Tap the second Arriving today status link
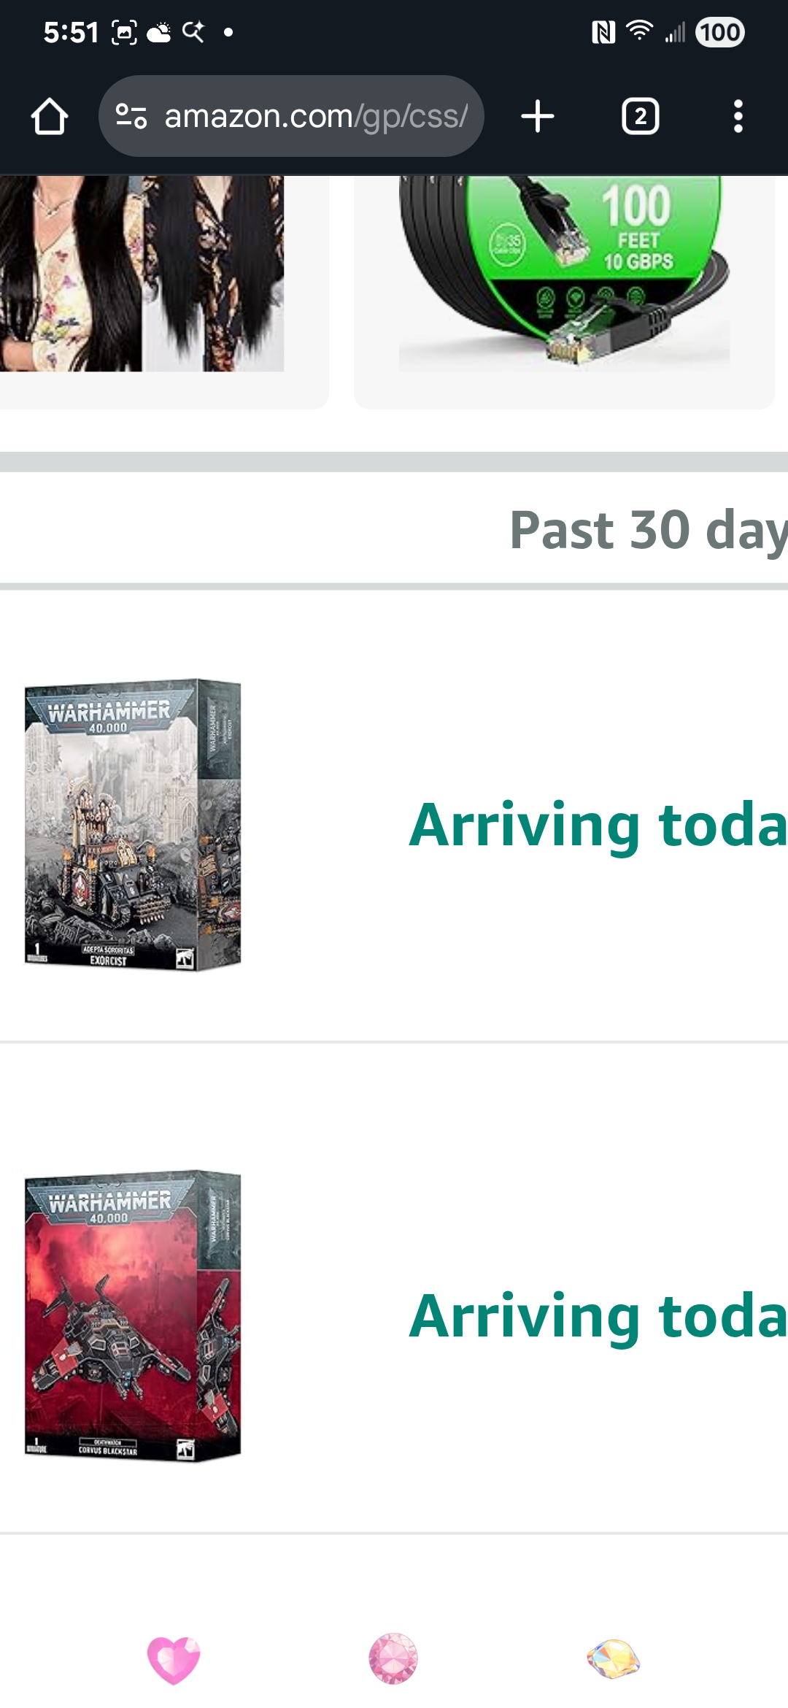 [x=598, y=1317]
